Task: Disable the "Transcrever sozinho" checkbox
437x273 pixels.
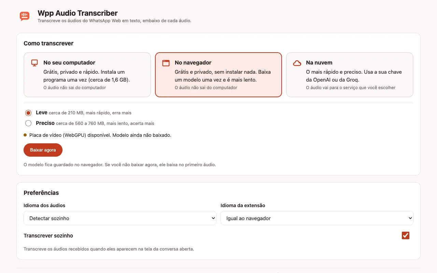Action: coord(406,235)
